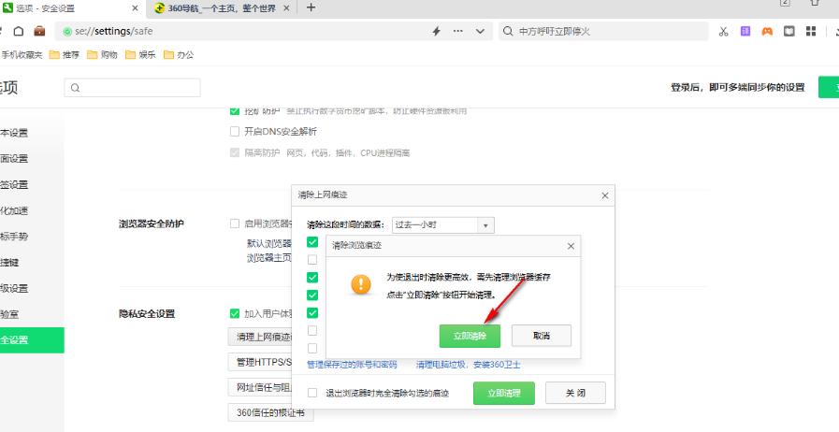Open the 推荐 bookmark folder
Viewport: 839px width, 432px height.
click(65, 54)
